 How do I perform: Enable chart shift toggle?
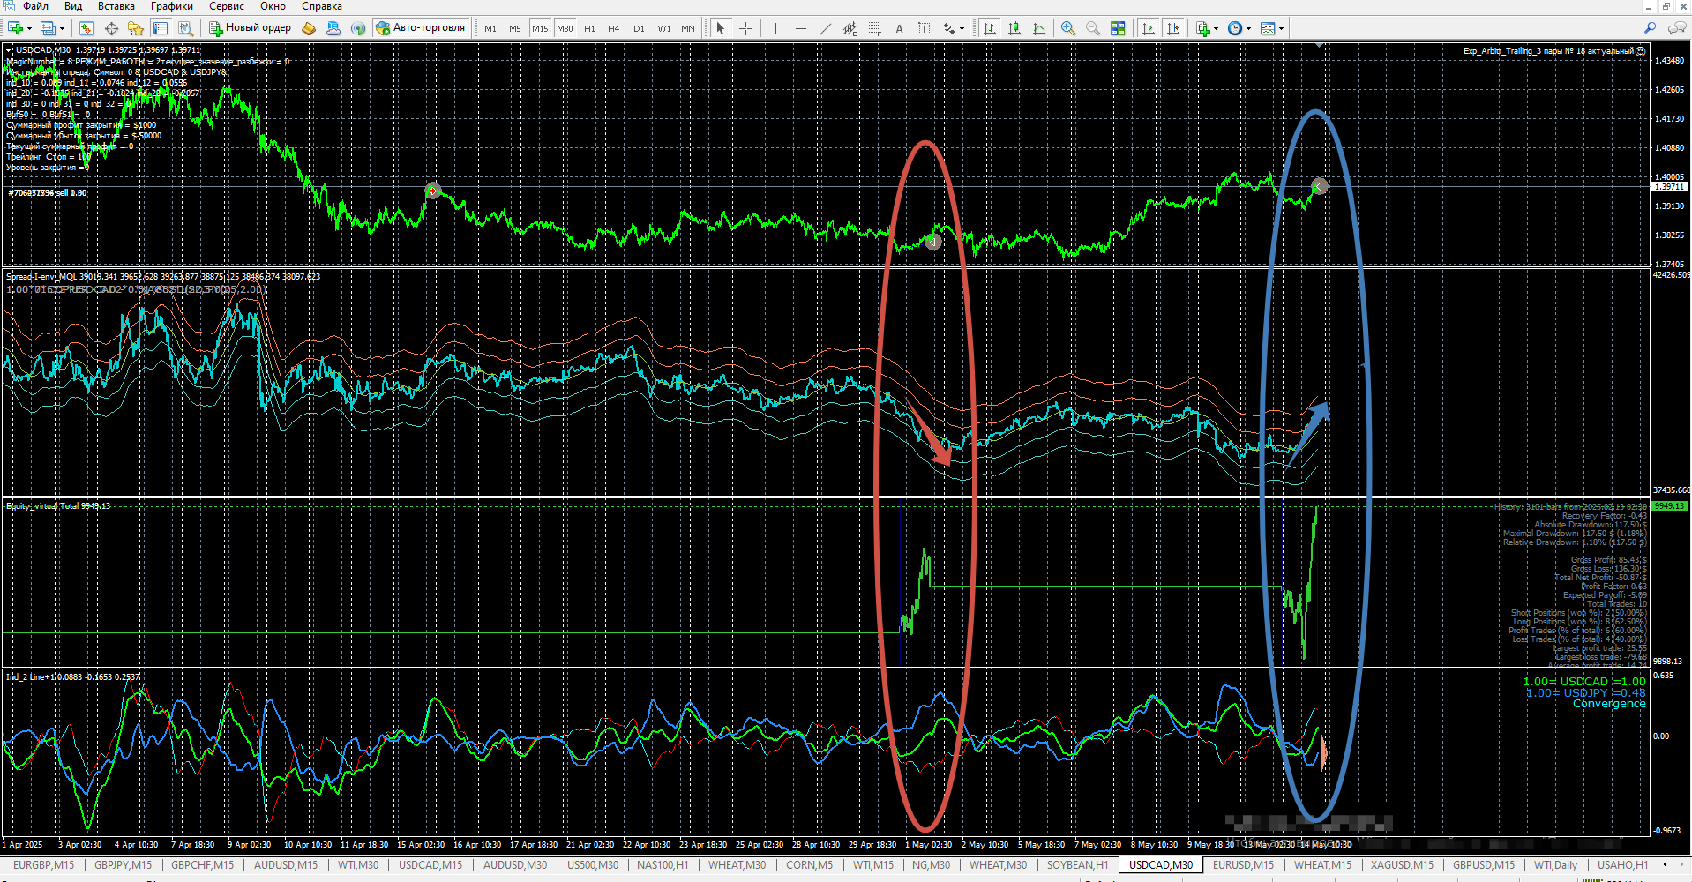point(1172,28)
